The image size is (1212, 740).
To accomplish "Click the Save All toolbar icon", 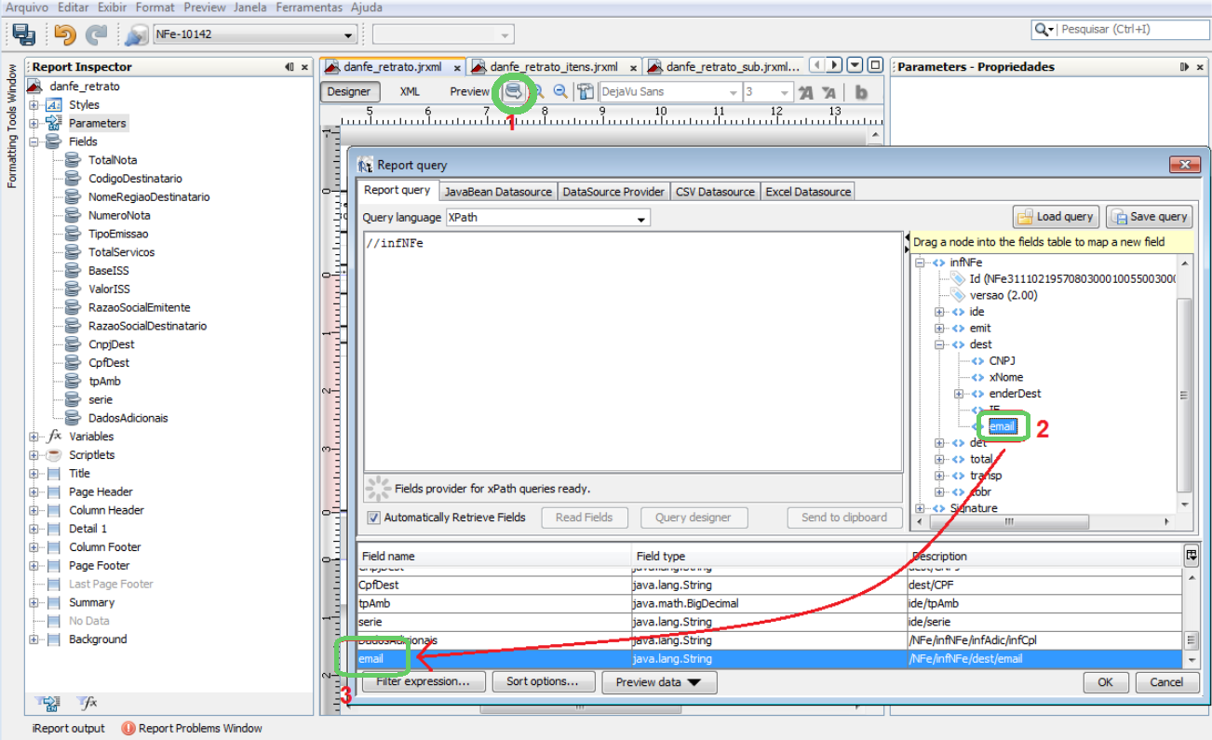I will click(24, 35).
